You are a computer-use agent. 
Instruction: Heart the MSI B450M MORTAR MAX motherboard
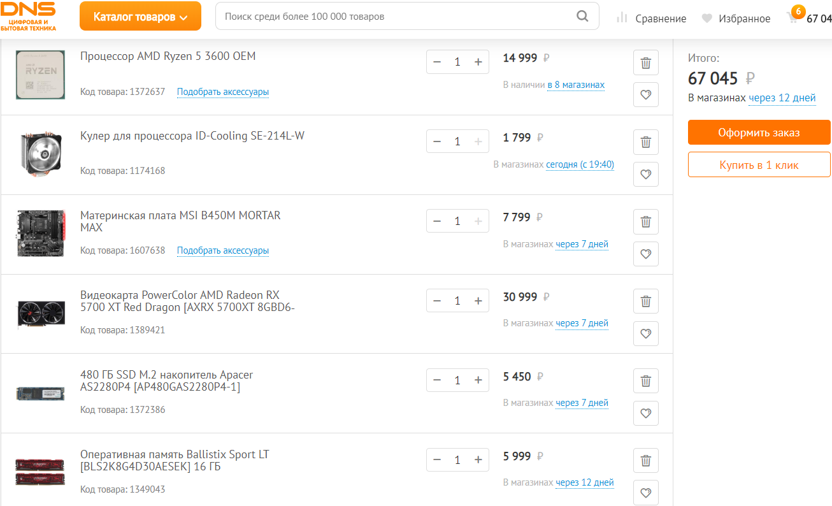pos(646,254)
